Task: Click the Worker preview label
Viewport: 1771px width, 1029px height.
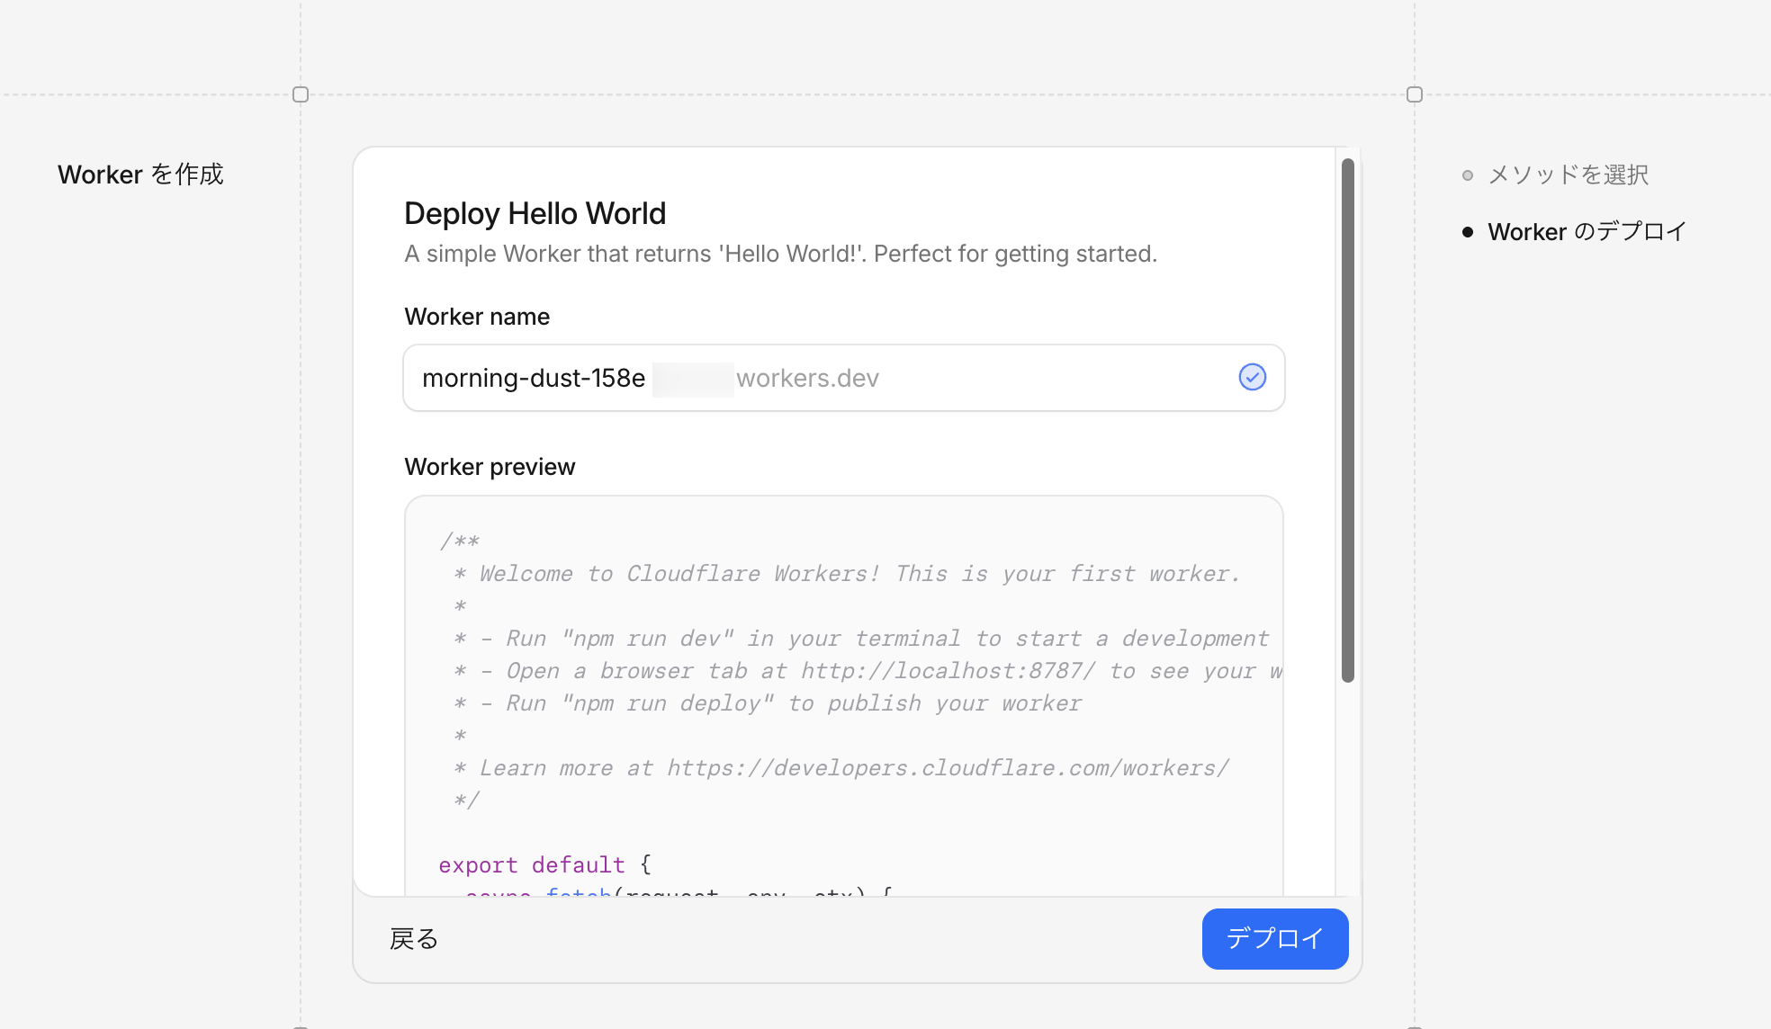Action: click(x=490, y=467)
